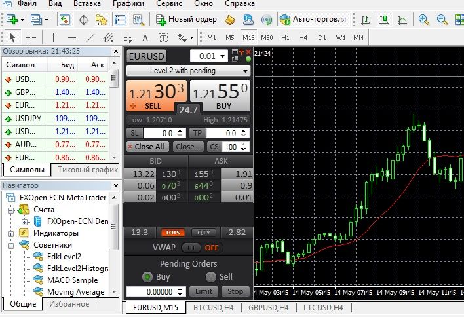Expand the Индикаторы tree node
Viewport: 464px width, 317px height.
(x=10, y=234)
